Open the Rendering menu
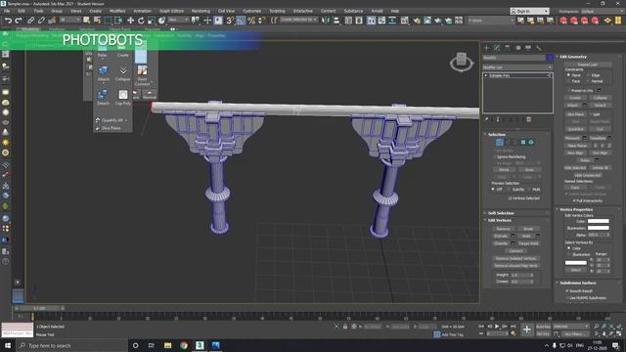The width and height of the screenshot is (626, 352). (201, 11)
